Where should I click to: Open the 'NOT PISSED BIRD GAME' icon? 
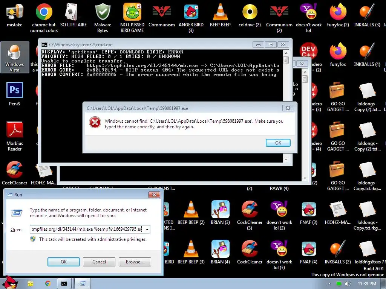132,18
